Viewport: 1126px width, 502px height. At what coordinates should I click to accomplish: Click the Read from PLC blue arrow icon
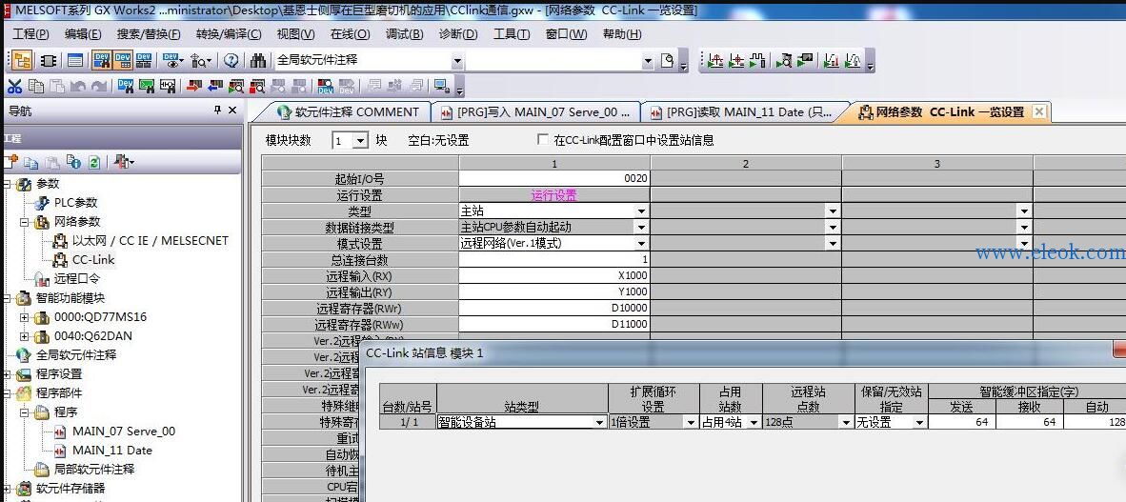point(214,87)
